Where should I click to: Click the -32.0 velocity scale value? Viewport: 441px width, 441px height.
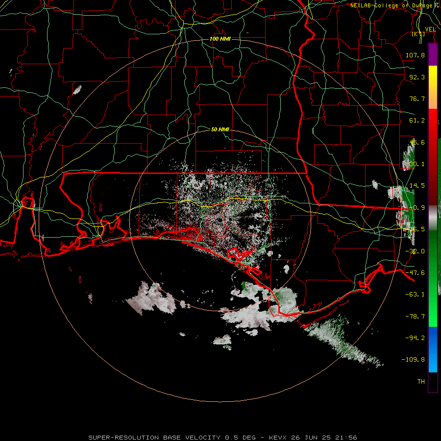point(415,251)
